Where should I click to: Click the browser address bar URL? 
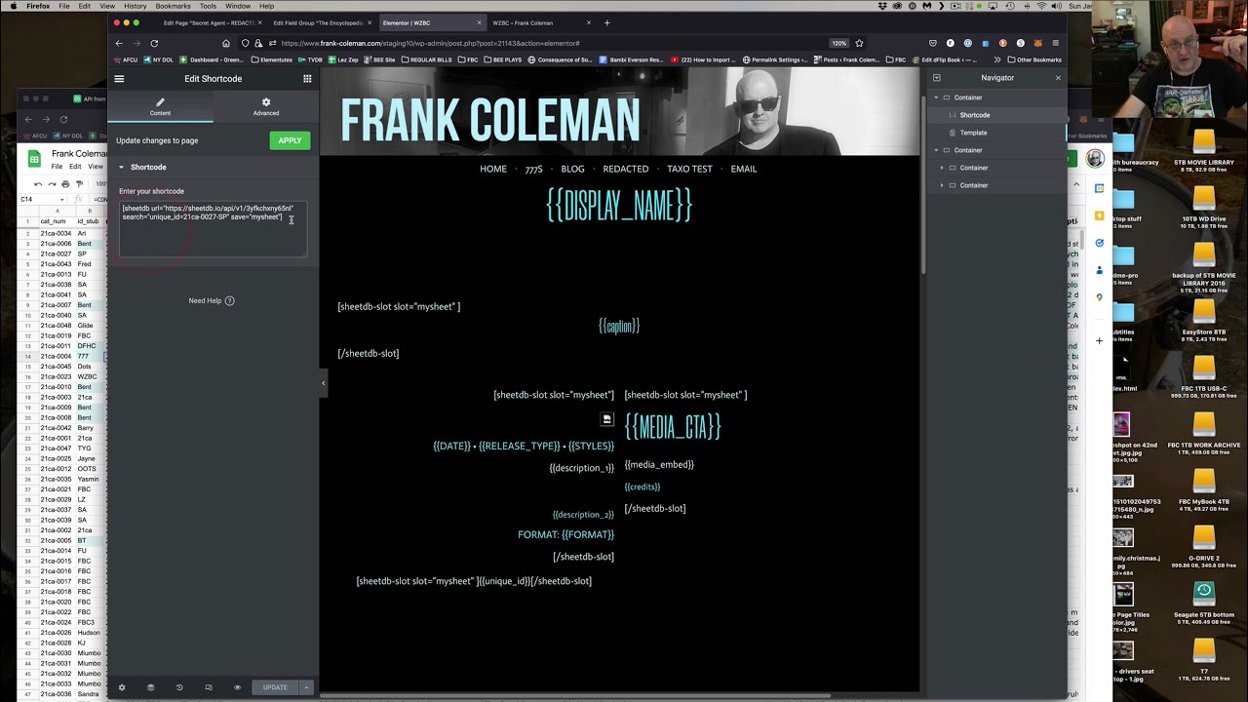tap(430, 43)
